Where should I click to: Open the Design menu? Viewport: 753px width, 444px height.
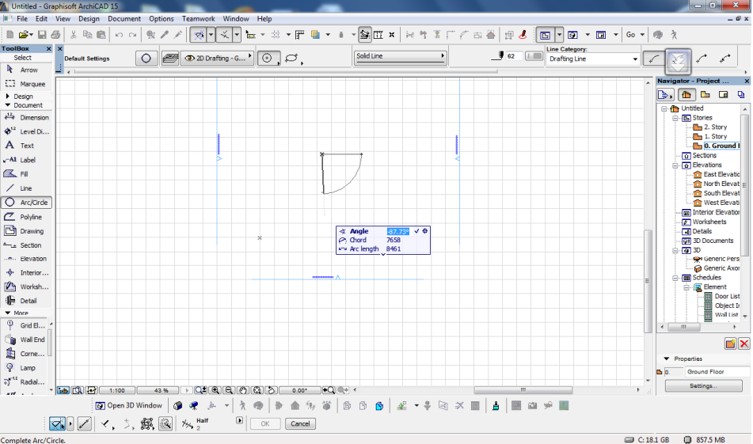(89, 18)
